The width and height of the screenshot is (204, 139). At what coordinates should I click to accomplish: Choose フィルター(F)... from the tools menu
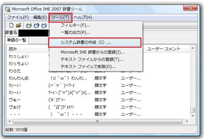click(75, 25)
